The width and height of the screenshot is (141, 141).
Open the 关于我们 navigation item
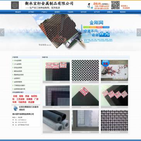31,12
